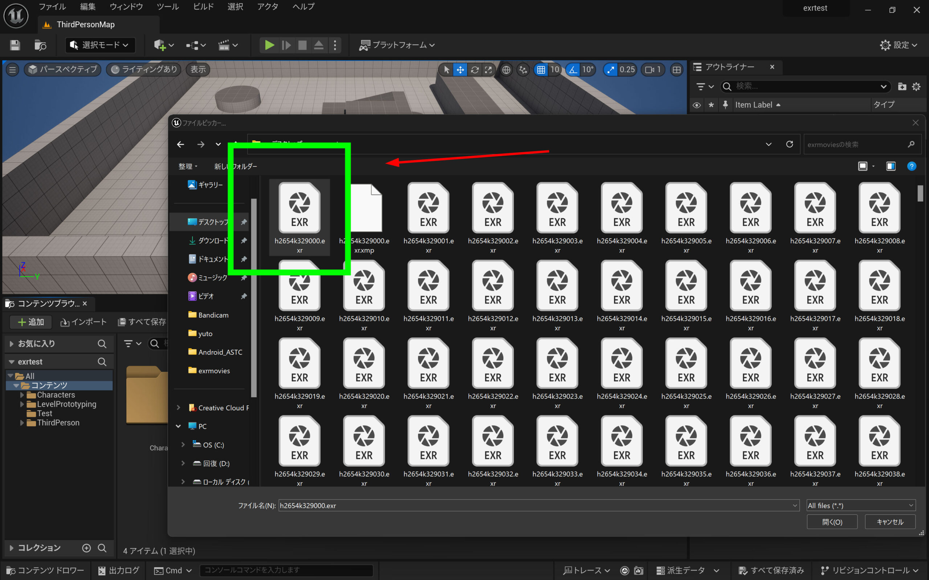Viewport: 929px width, 580px height.
Task: Click the Save current level icon
Action: [15, 45]
